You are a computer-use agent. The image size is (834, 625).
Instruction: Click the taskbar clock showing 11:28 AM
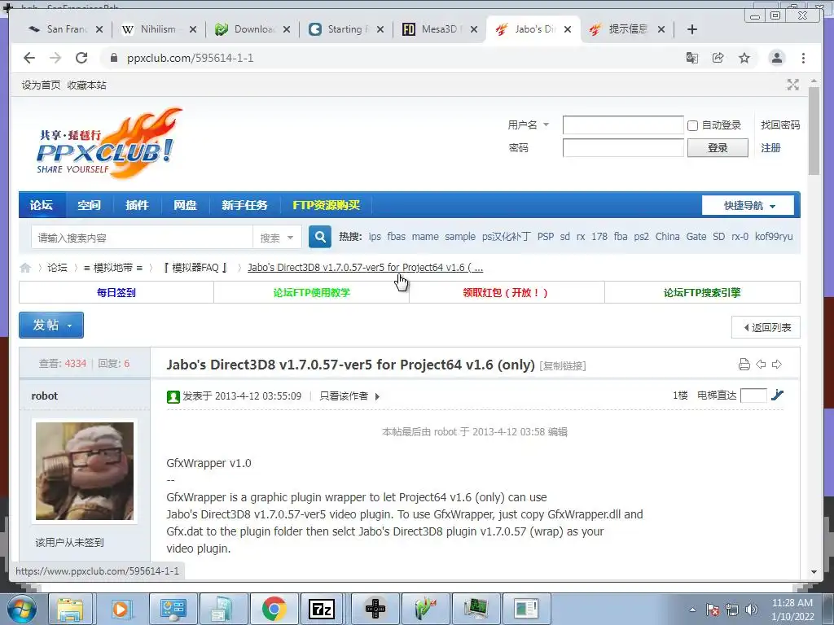[x=792, y=609]
